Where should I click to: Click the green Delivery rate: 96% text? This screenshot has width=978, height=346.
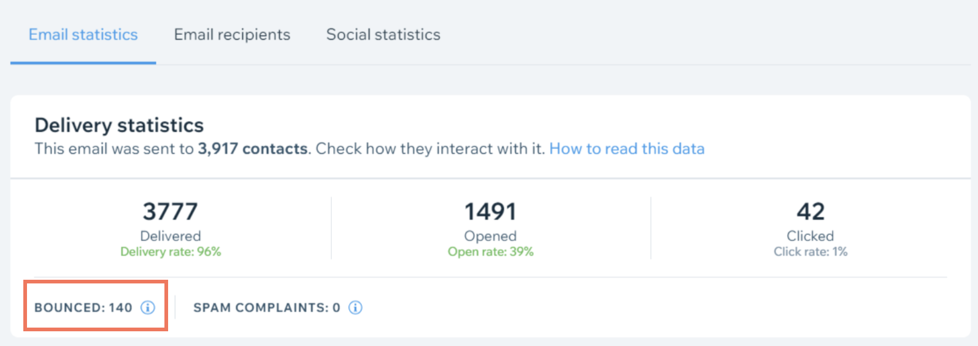171,252
